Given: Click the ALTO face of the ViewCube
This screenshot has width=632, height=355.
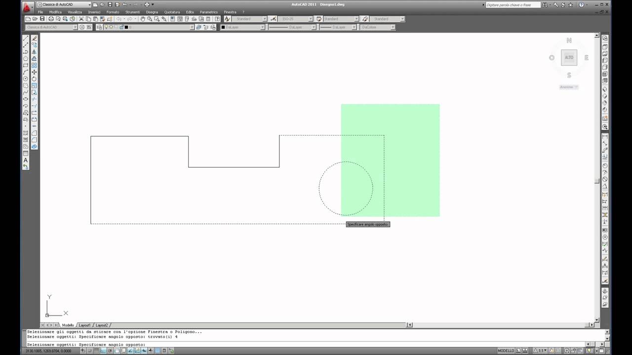Looking at the screenshot, I should pyautogui.click(x=569, y=57).
